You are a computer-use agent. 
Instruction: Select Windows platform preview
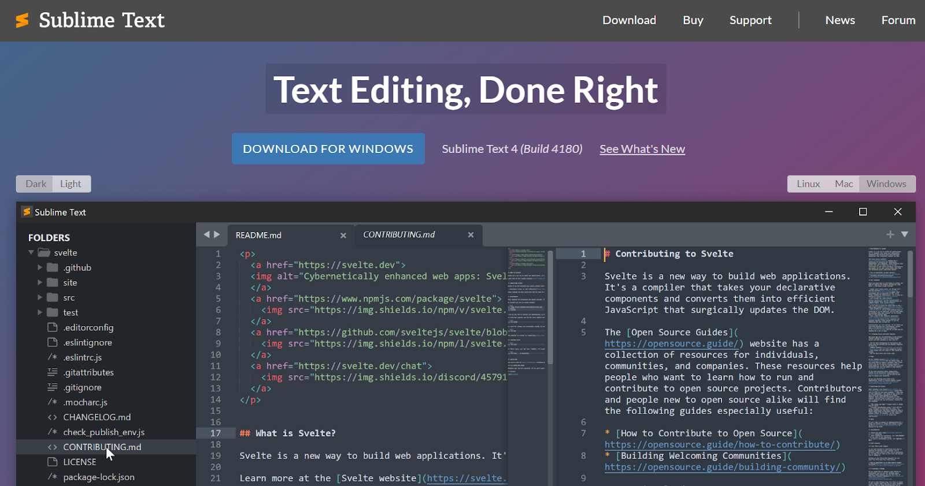point(886,184)
